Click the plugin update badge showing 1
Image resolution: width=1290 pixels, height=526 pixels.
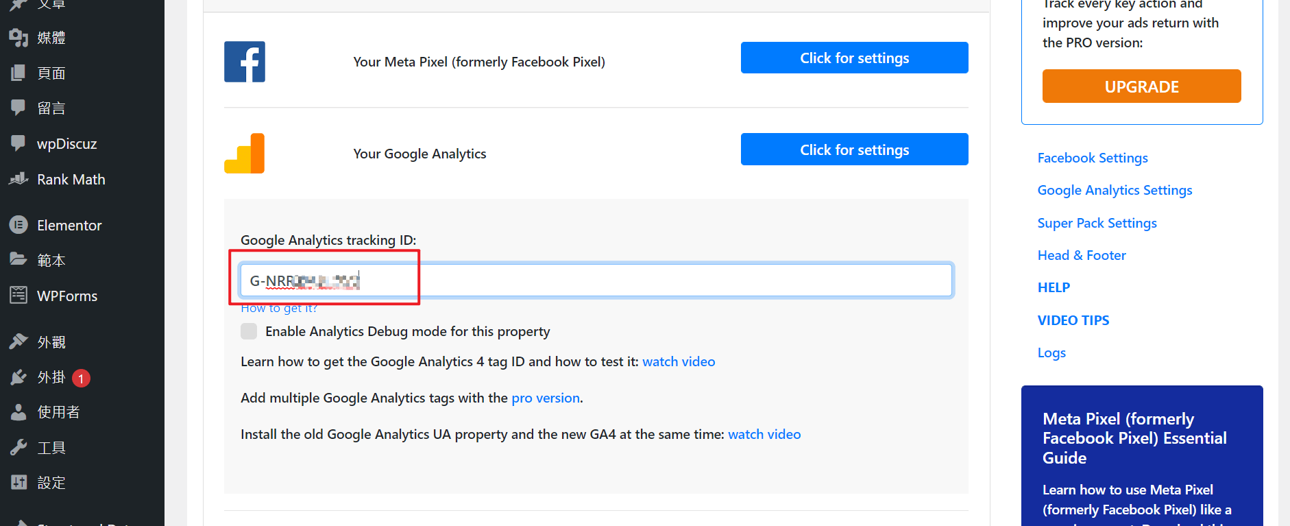pyautogui.click(x=81, y=378)
